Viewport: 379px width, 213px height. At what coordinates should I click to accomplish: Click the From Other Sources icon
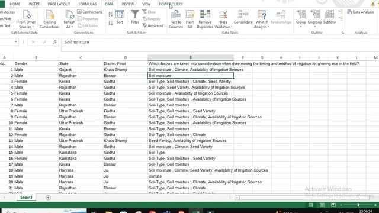[x=27, y=15]
